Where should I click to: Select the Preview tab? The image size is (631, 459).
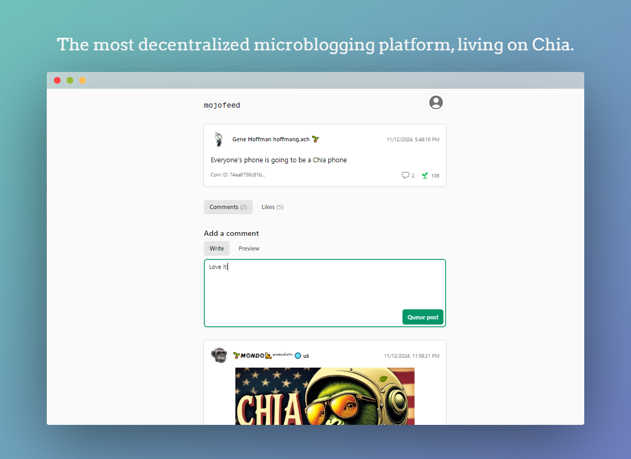(x=249, y=248)
